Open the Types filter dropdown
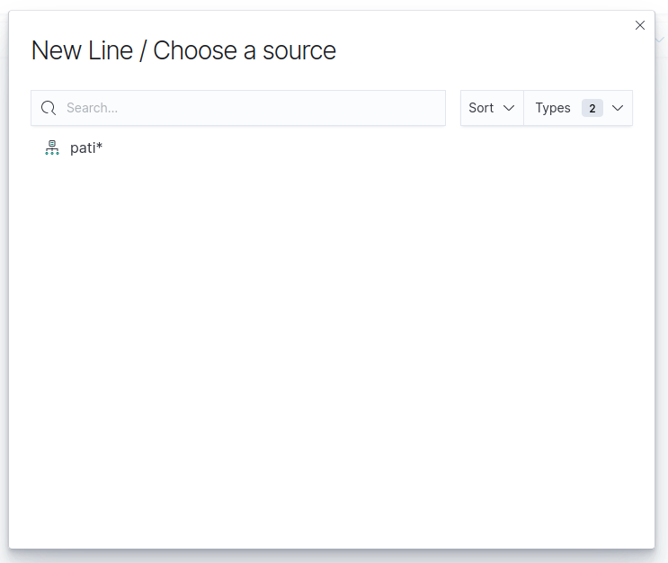Screen dimensions: 668x563 click(x=578, y=108)
